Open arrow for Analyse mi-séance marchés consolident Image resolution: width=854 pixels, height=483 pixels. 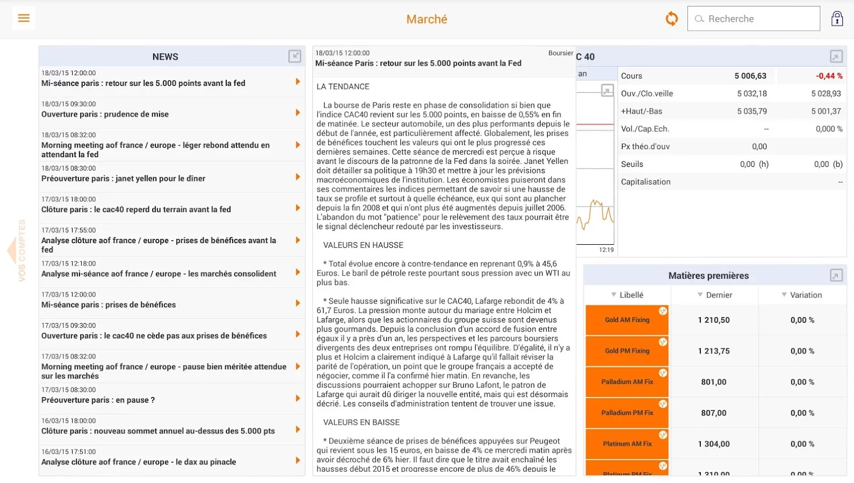pos(297,272)
